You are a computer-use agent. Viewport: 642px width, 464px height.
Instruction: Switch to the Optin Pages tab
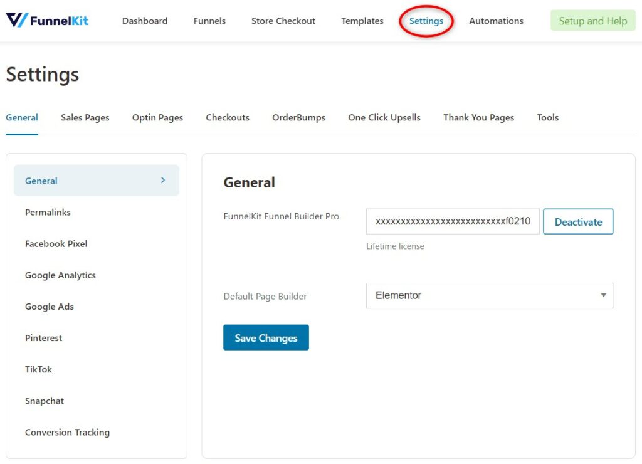(157, 117)
